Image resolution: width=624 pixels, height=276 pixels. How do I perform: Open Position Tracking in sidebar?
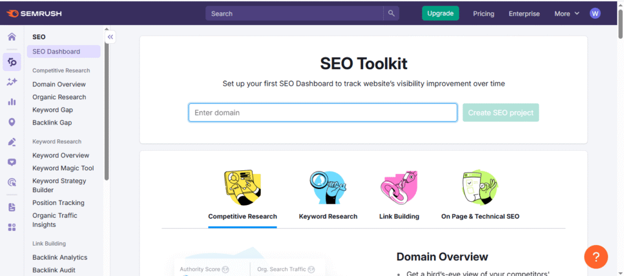pos(58,202)
